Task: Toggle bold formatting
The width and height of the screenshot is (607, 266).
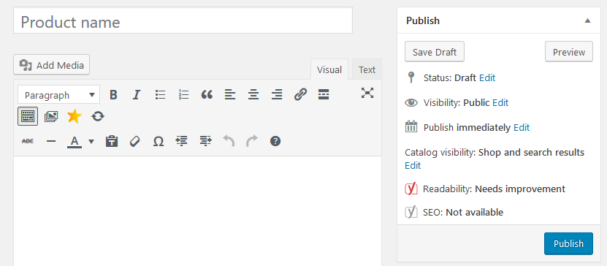Action: (113, 94)
